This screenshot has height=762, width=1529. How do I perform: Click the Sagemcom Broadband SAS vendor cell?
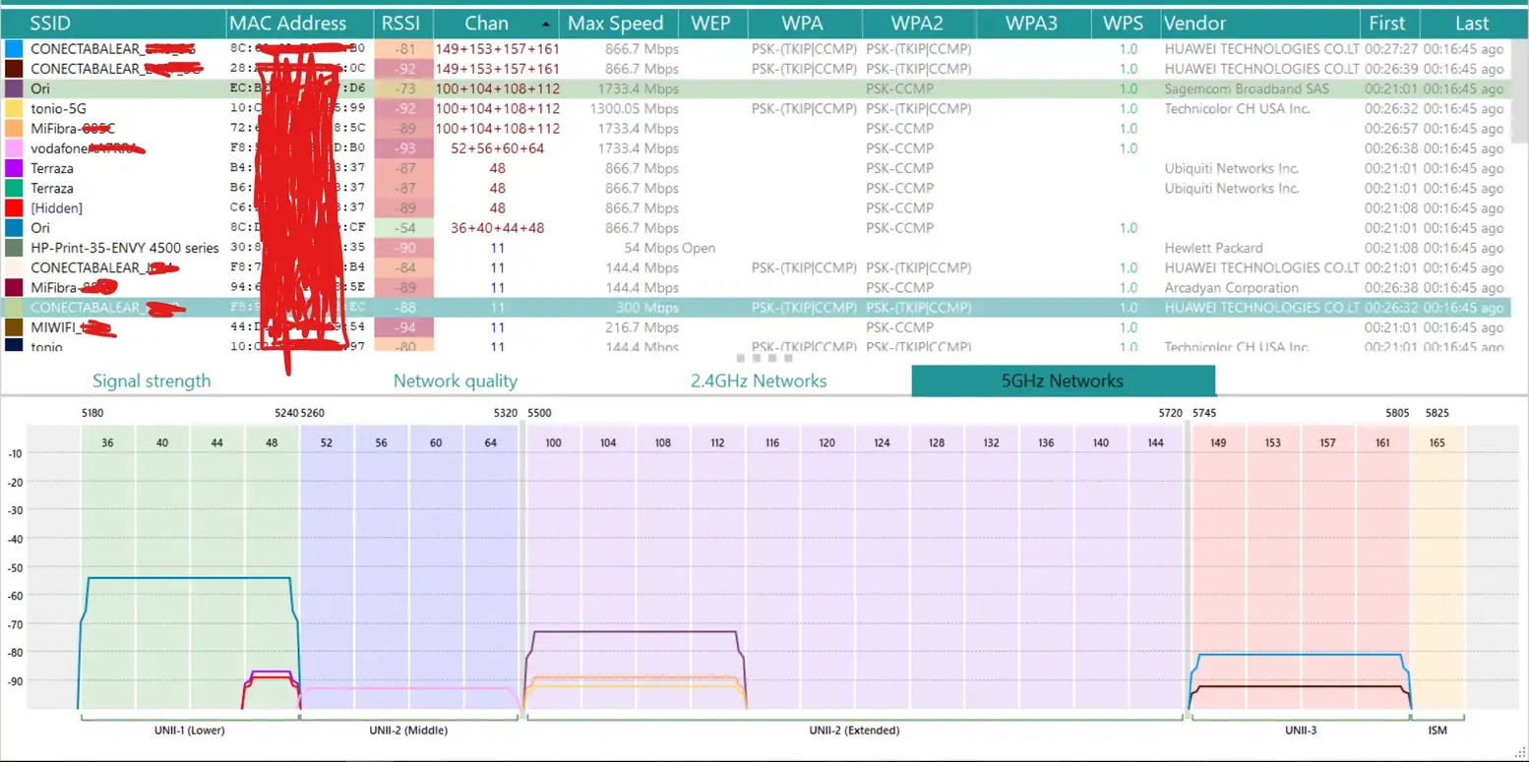(x=1248, y=88)
